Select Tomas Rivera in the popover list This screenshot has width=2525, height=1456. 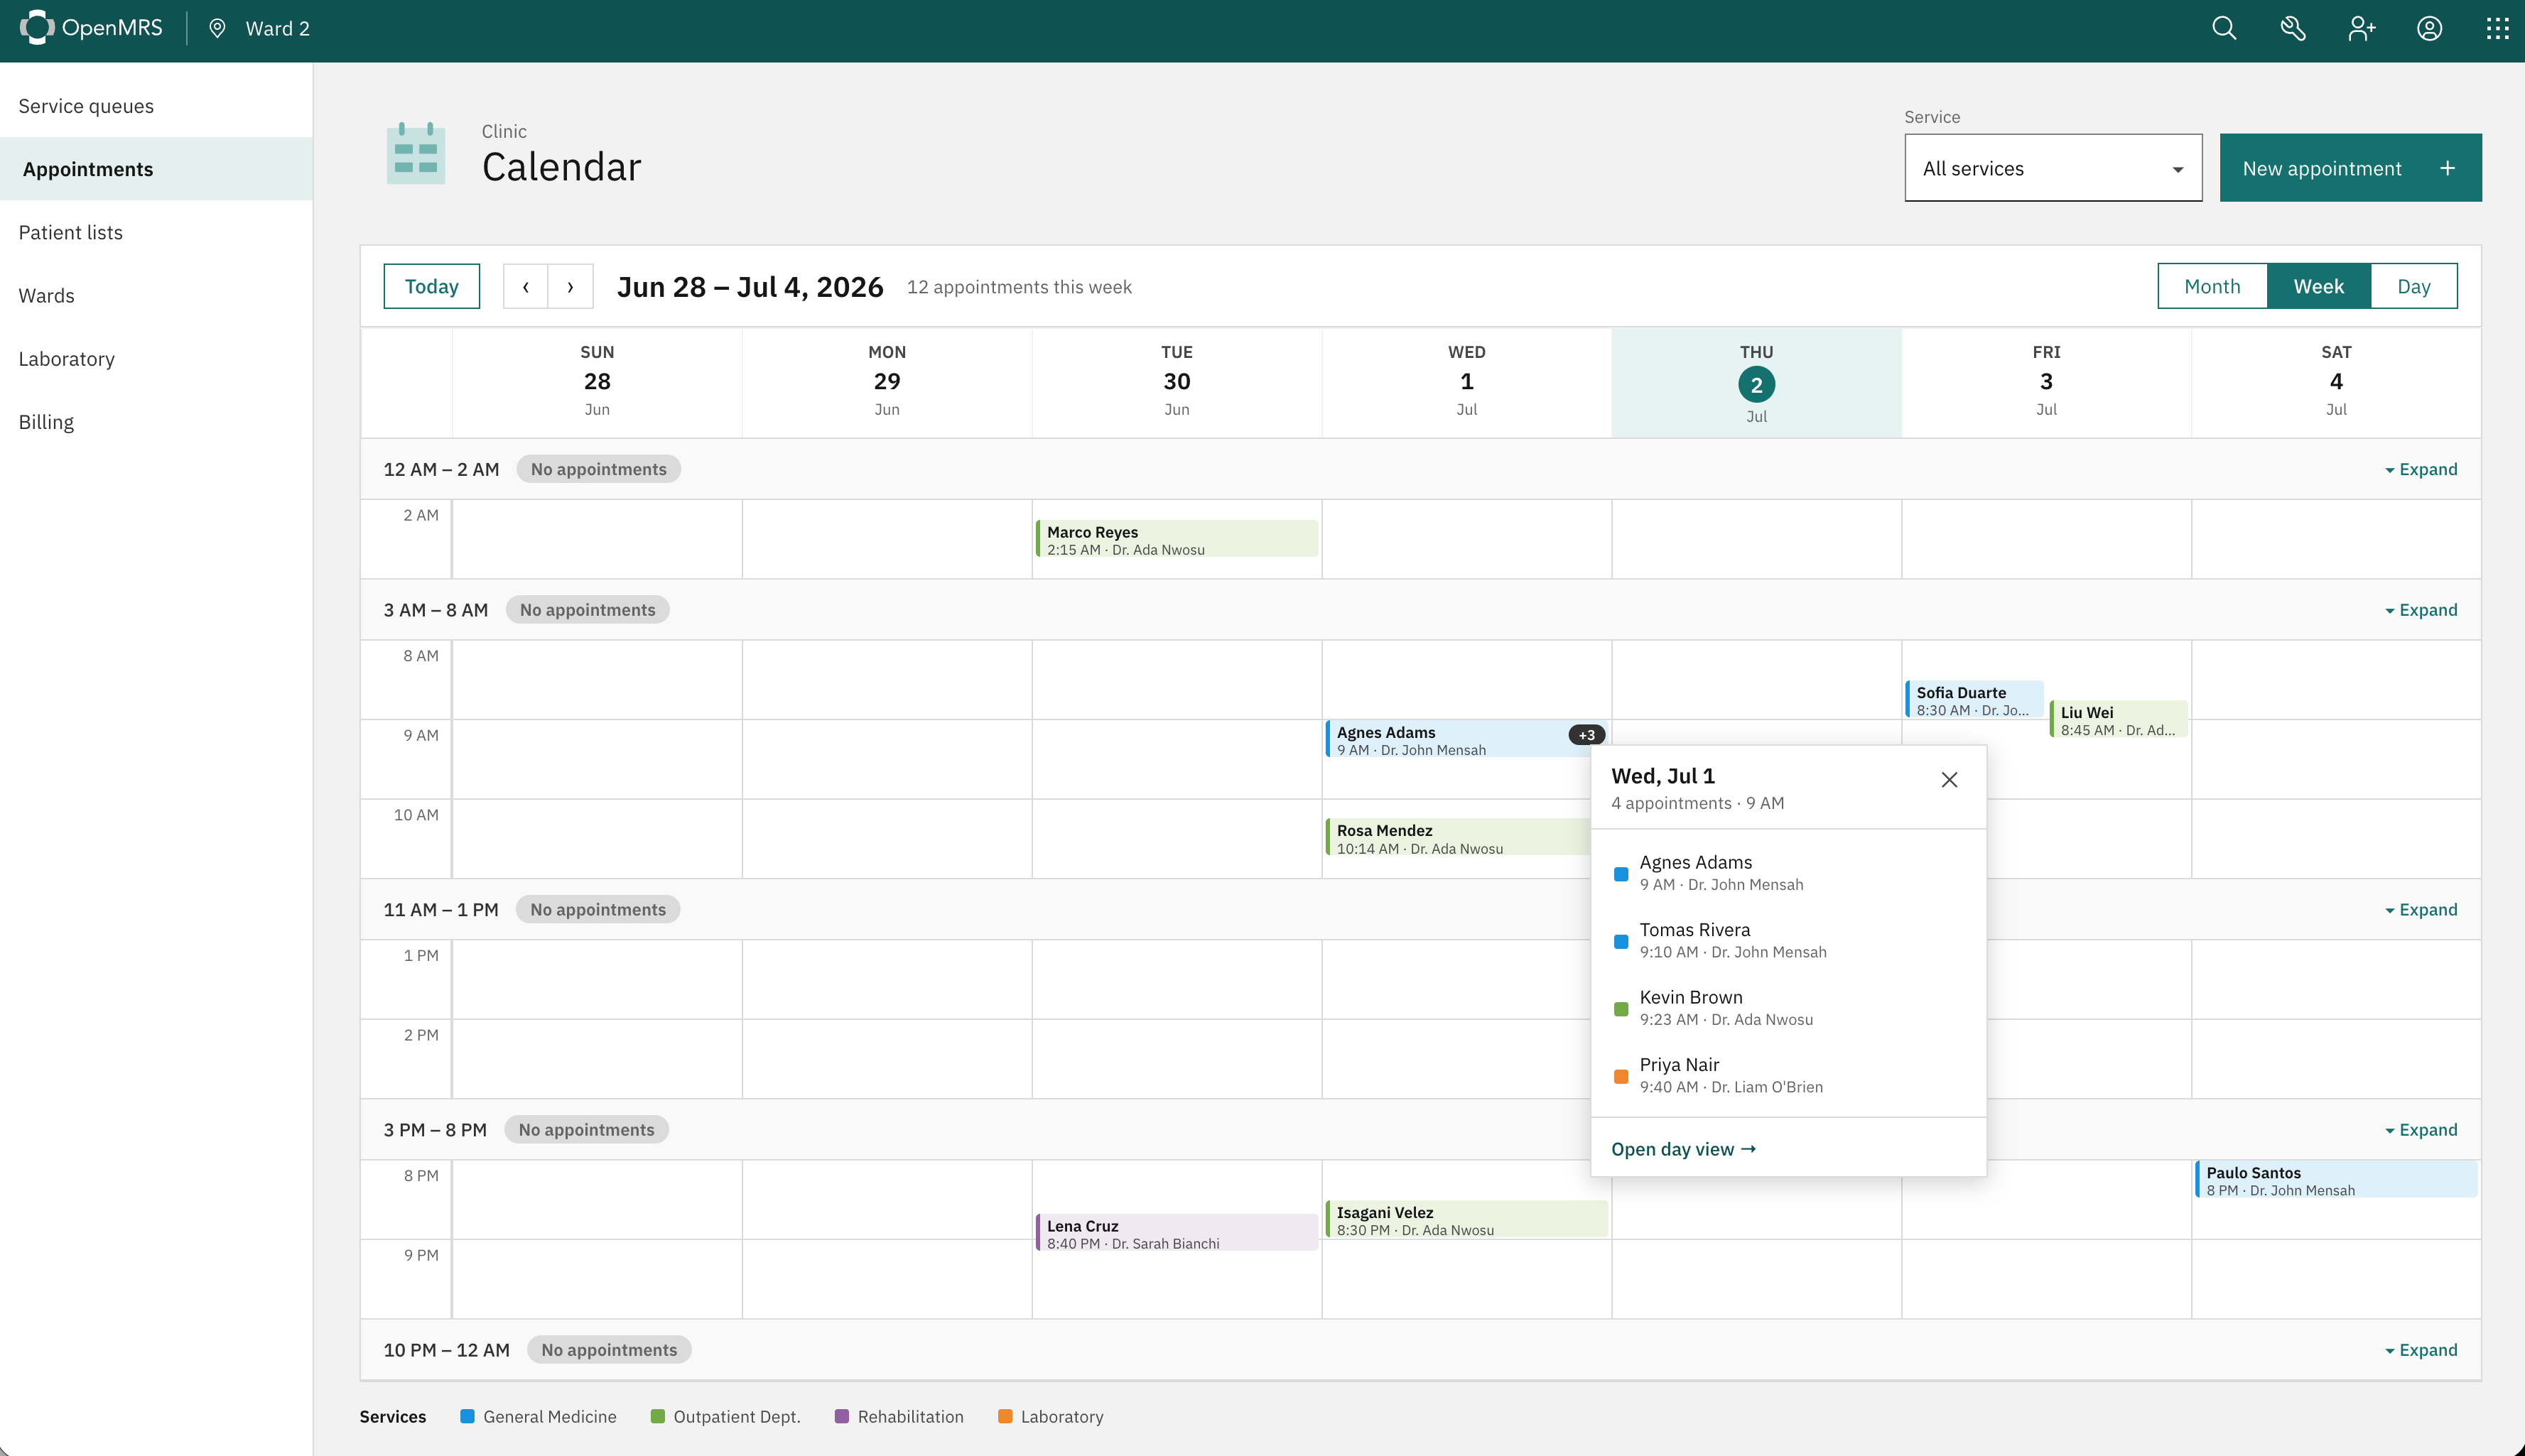pyautogui.click(x=1788, y=940)
